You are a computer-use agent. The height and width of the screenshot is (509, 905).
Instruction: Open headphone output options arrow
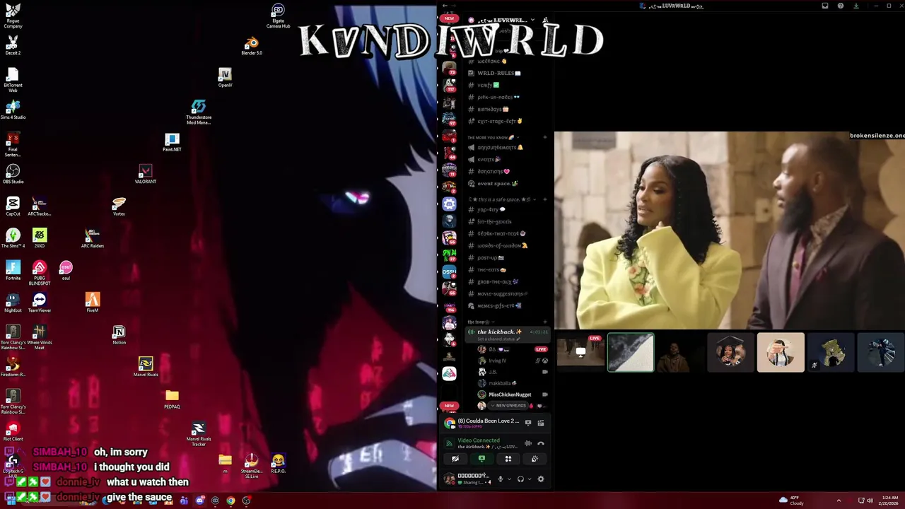tap(529, 479)
